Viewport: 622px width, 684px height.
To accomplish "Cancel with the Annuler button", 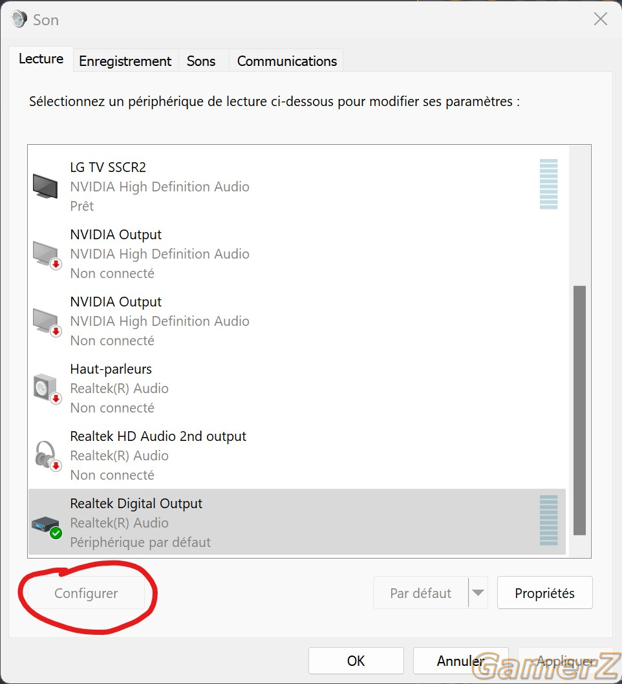I will pos(460,661).
